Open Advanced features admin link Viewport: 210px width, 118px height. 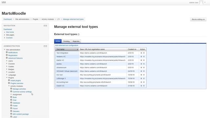pos(15,58)
